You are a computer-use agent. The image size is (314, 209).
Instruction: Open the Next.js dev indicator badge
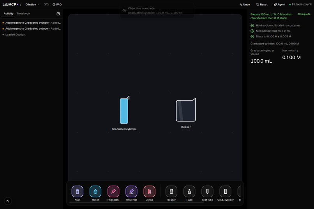(x=8, y=201)
